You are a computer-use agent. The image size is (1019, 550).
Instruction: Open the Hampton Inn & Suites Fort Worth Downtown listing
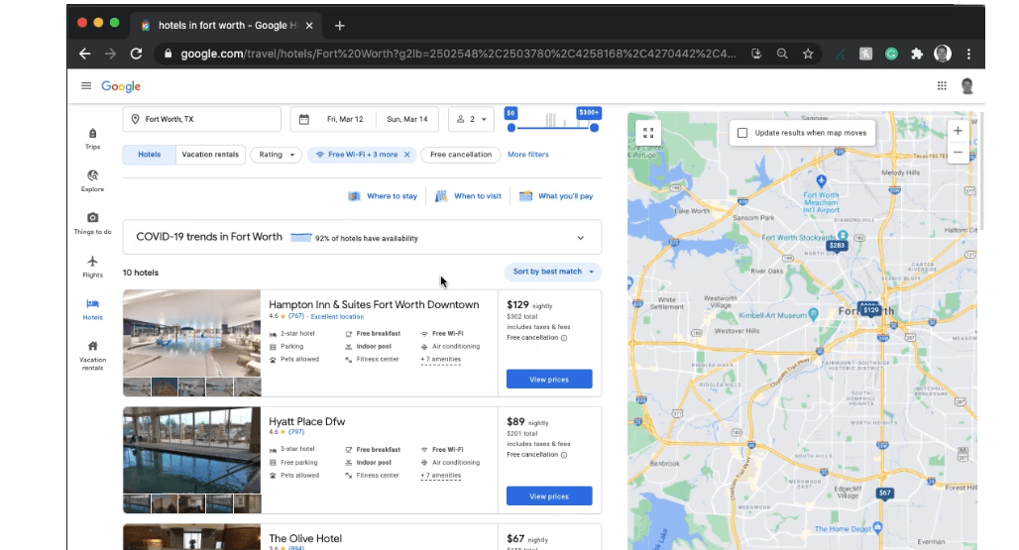click(x=374, y=304)
